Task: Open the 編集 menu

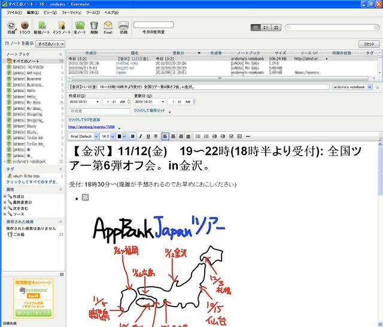Action: tap(33, 13)
